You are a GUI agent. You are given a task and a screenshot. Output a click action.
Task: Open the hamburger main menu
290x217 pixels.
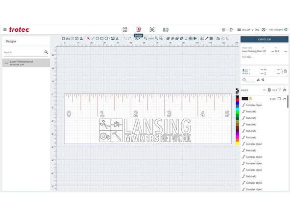5,29
